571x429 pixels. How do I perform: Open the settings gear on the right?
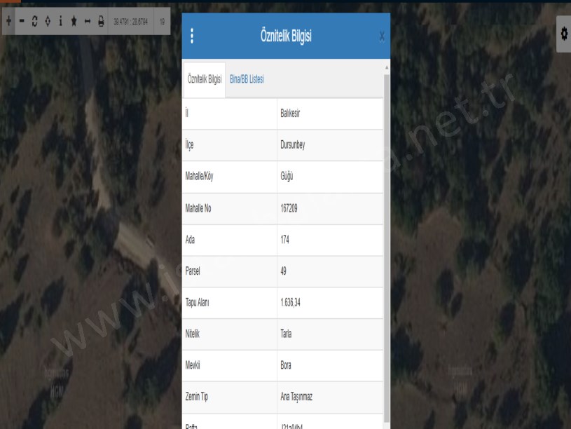pyautogui.click(x=563, y=34)
